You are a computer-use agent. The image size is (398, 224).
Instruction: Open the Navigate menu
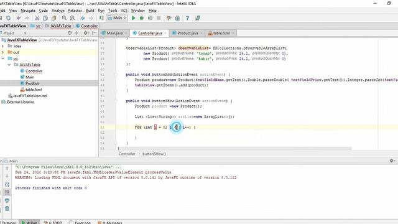(28, 11)
